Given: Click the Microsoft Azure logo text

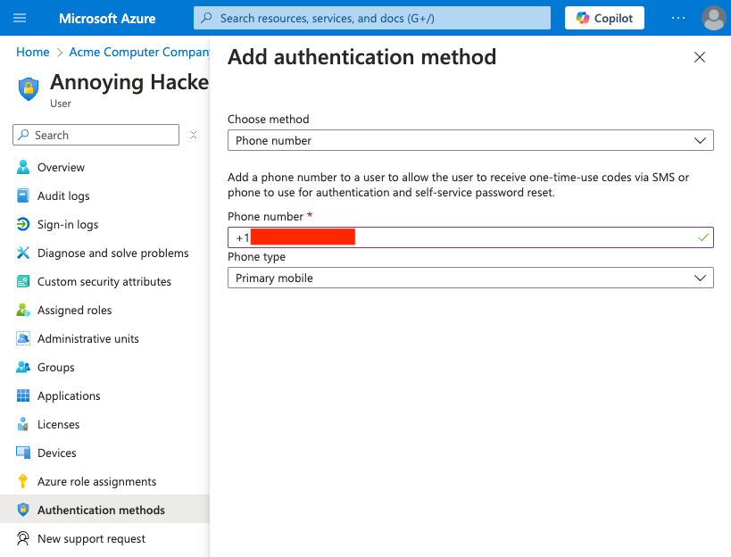Looking at the screenshot, I should [107, 18].
